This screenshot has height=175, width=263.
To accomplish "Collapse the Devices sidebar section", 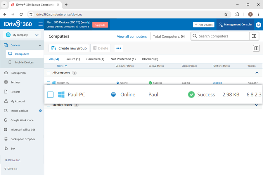I will tap(40, 46).
